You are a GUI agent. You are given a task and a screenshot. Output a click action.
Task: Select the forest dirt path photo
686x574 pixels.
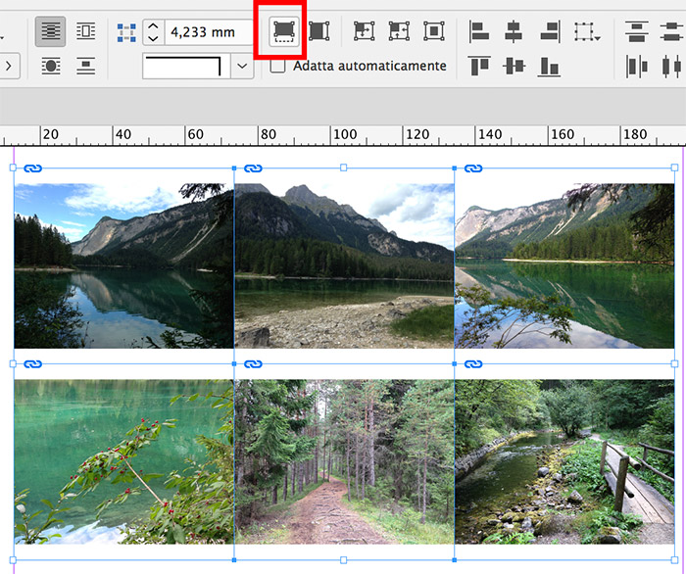pyautogui.click(x=344, y=461)
